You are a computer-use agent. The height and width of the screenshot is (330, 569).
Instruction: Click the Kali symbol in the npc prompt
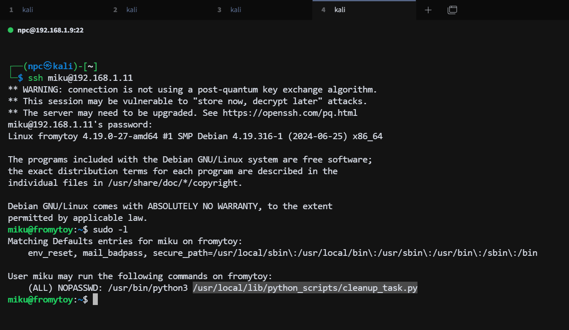pos(48,66)
